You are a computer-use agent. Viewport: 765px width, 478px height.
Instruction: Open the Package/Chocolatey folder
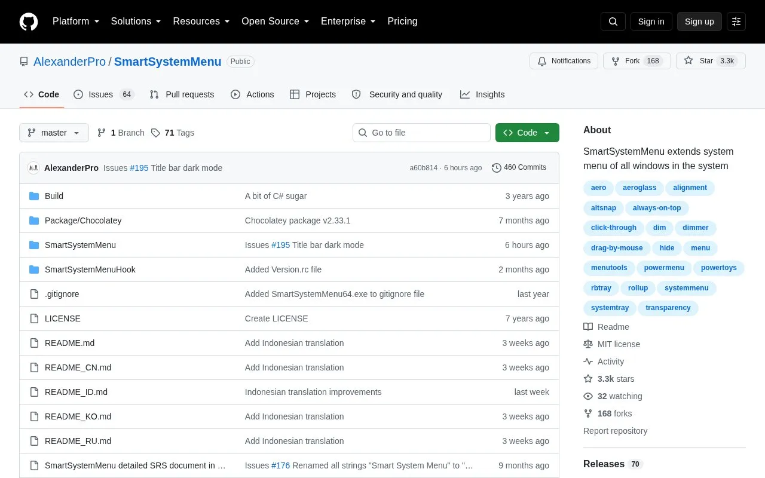pos(83,220)
